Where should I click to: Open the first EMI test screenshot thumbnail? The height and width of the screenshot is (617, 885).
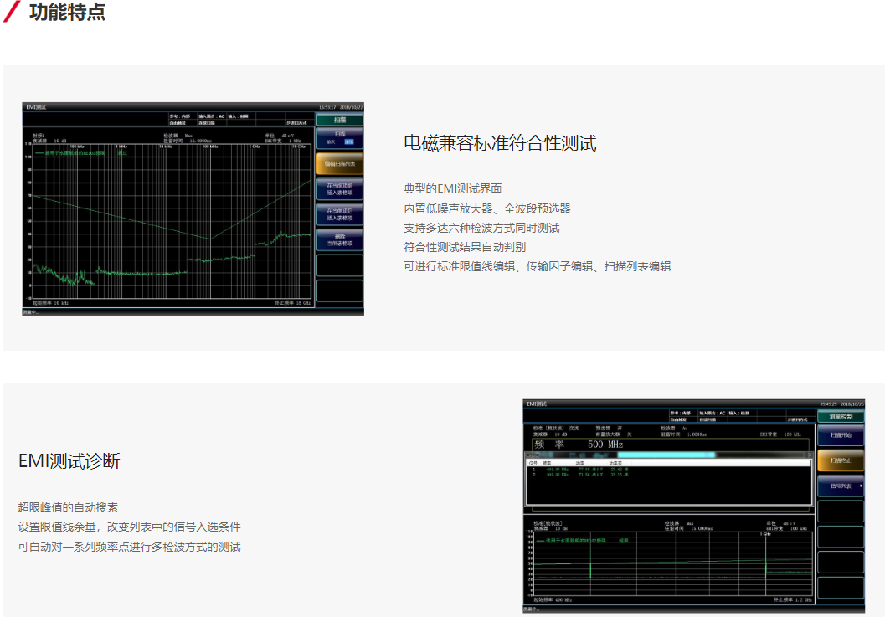tap(193, 209)
